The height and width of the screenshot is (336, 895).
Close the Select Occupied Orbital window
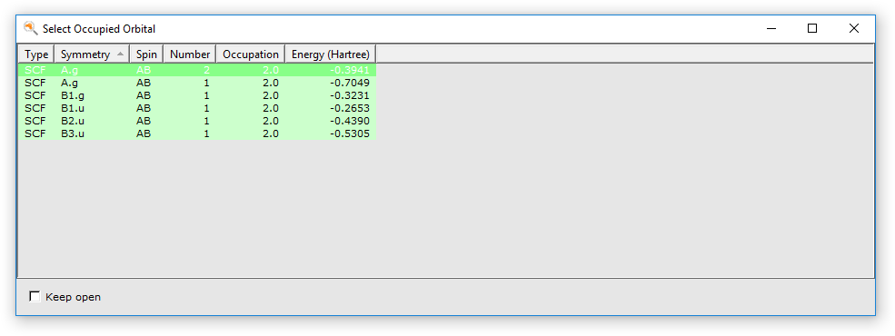[853, 28]
